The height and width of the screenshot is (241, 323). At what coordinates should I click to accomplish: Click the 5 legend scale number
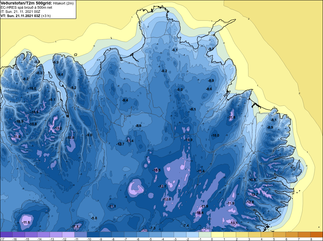[x=274, y=239]
